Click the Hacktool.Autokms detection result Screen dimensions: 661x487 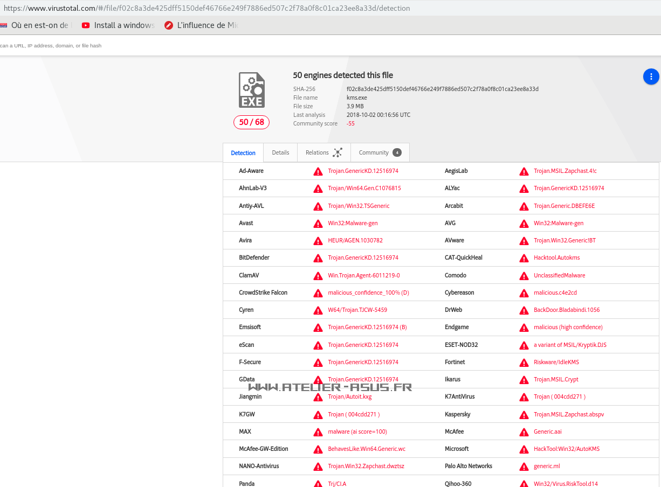coord(557,258)
